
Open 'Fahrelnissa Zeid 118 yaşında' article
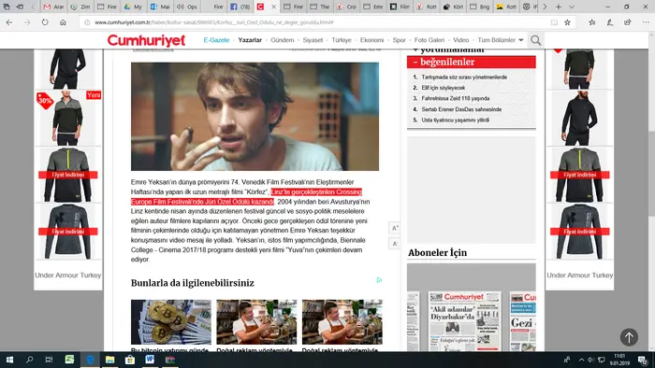pyautogui.click(x=456, y=98)
